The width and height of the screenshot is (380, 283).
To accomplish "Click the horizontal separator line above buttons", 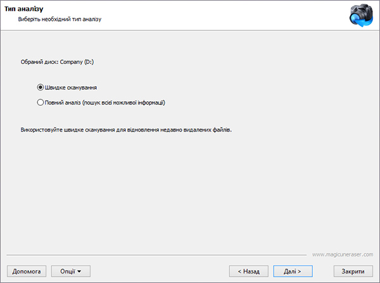I will click(x=156, y=255).
